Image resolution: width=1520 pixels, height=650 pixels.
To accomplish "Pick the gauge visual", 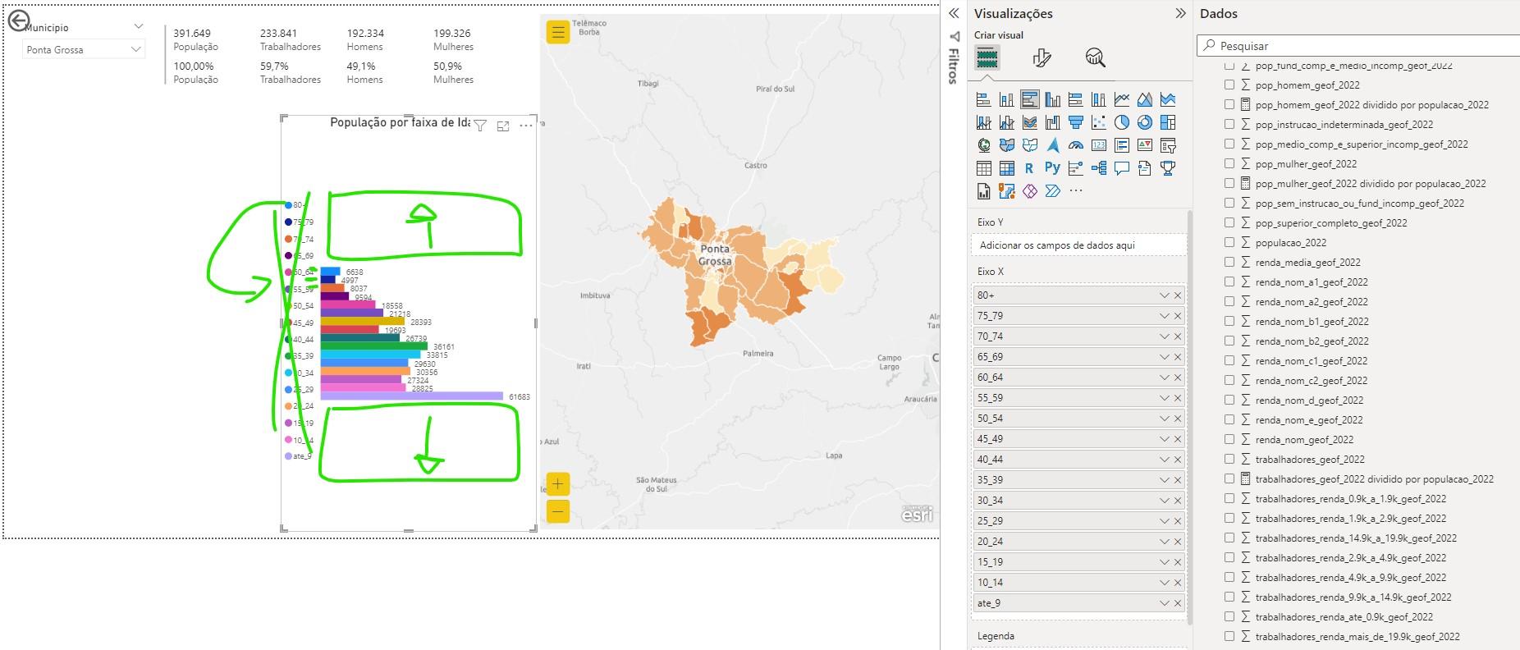I will coord(1076,145).
